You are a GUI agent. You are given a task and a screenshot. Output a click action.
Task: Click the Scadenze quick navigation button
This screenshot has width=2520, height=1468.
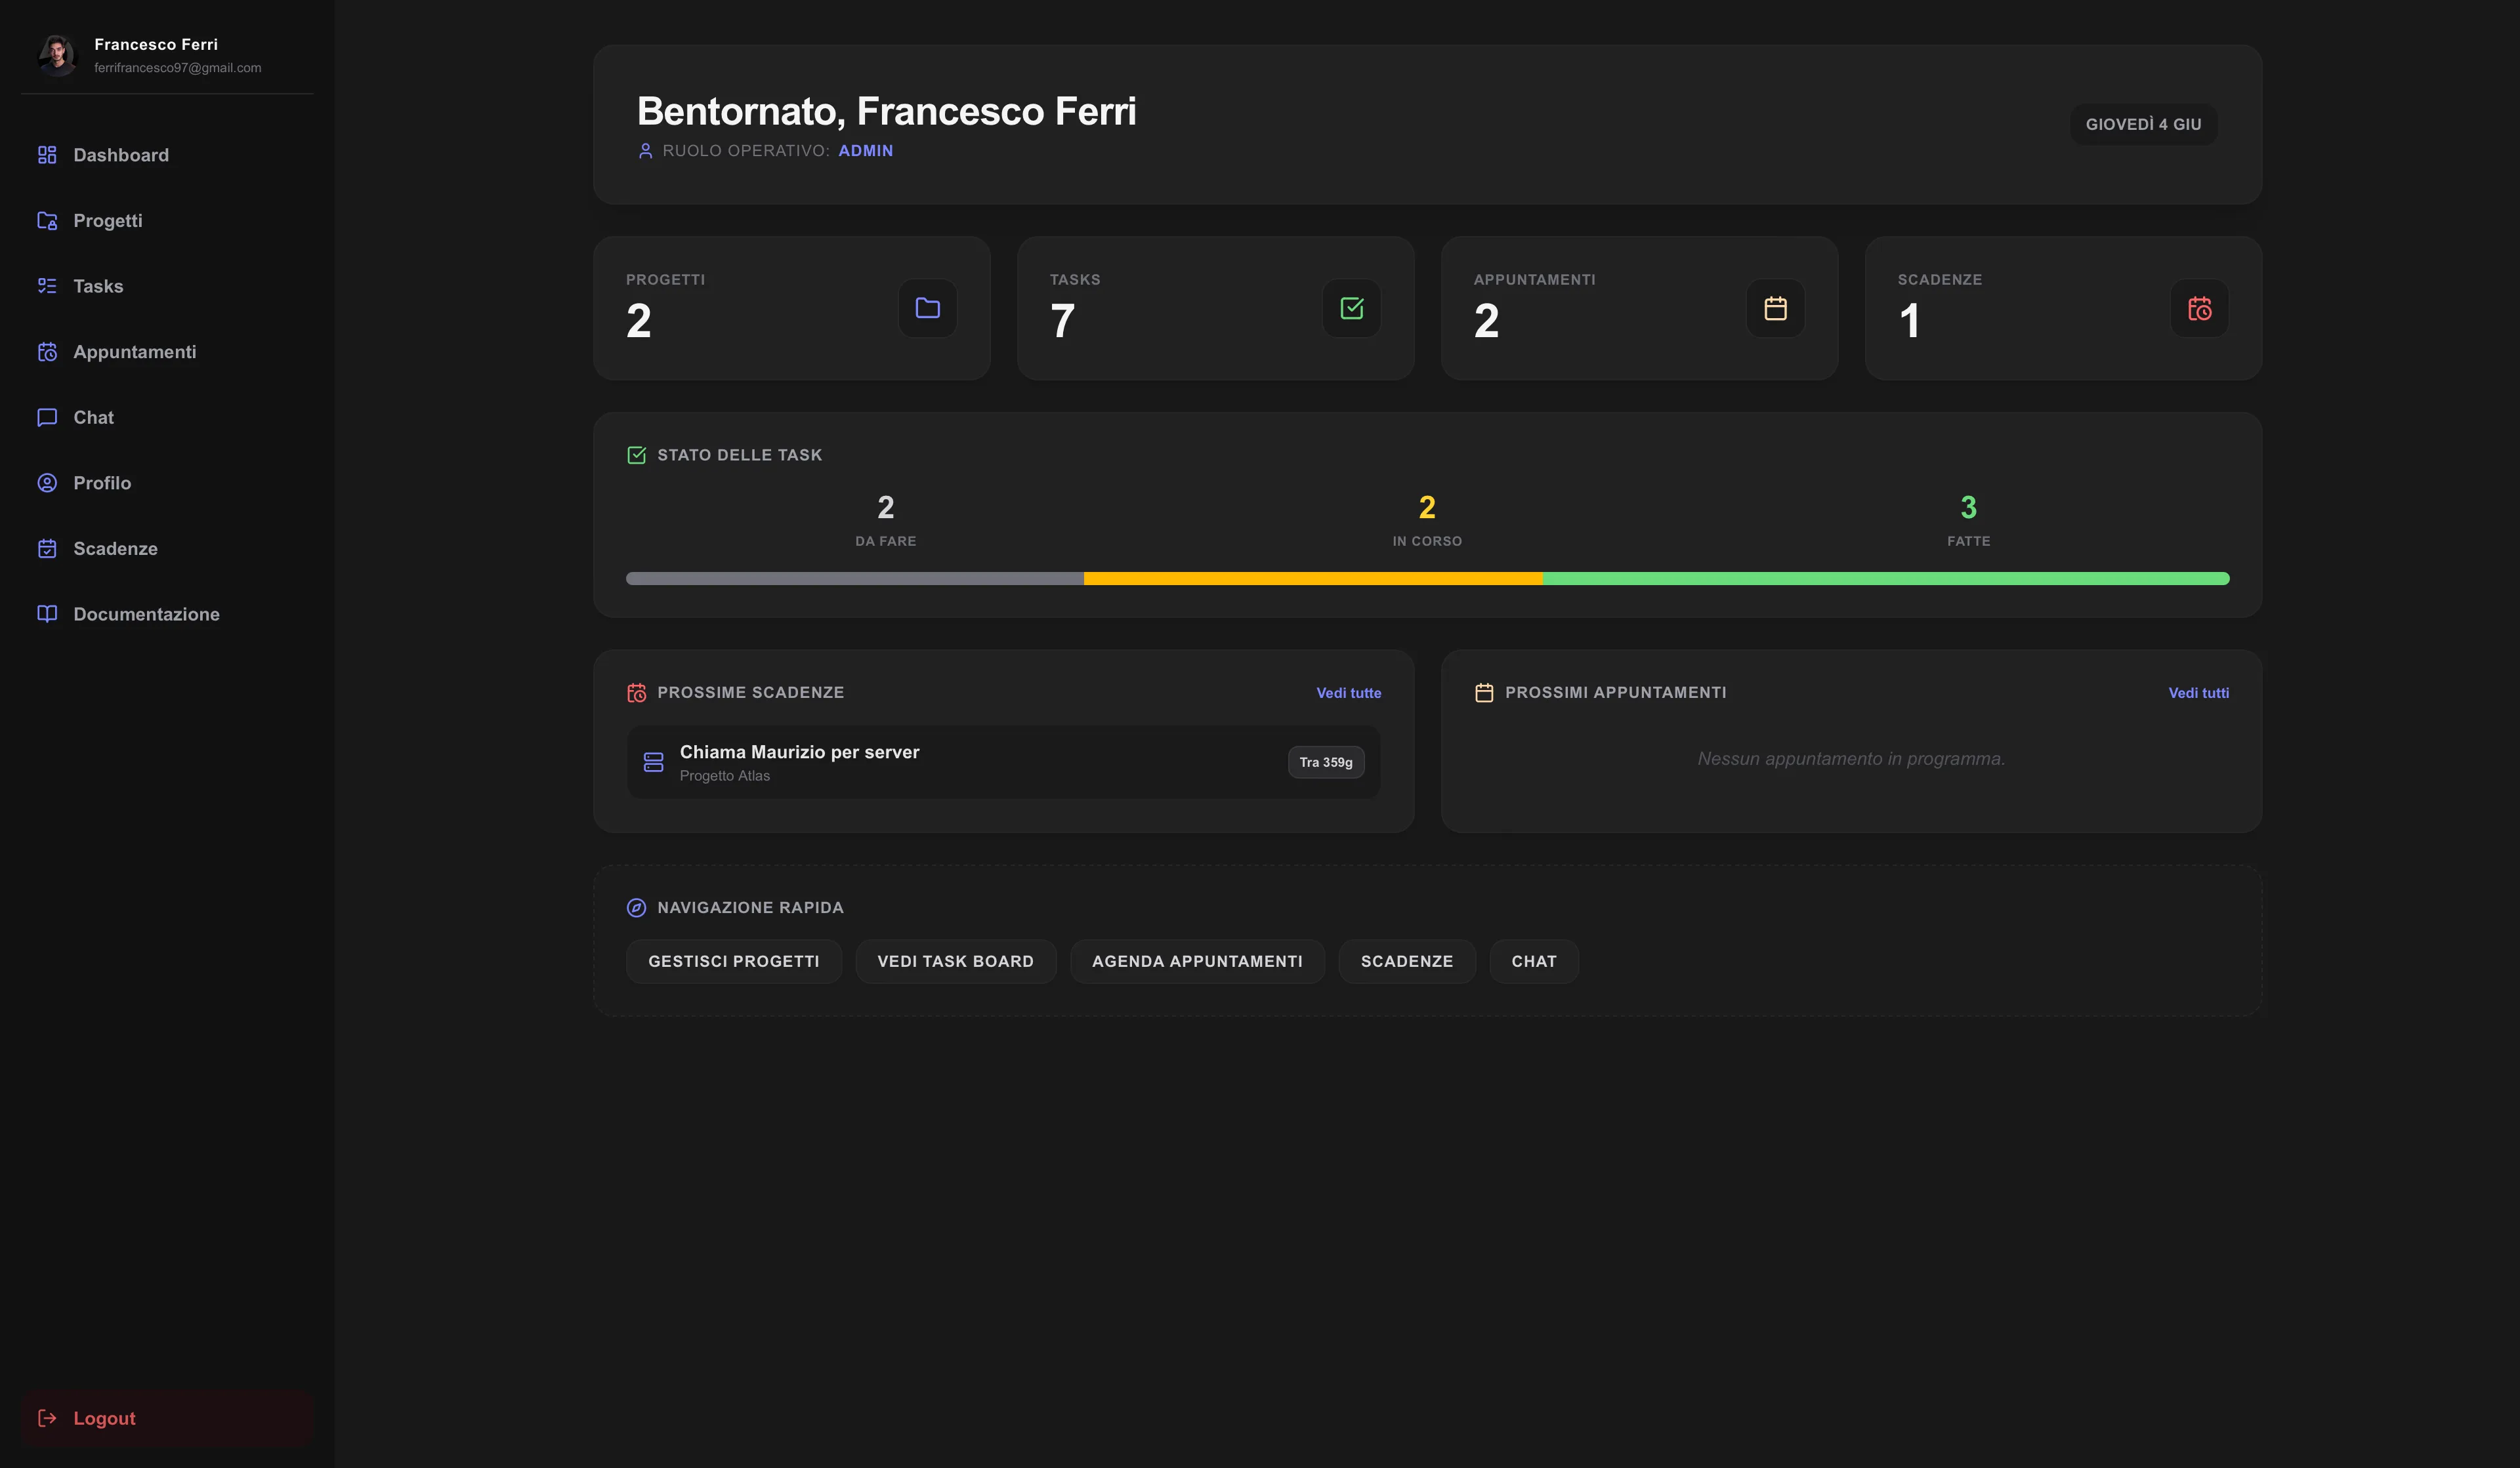[x=1407, y=962]
